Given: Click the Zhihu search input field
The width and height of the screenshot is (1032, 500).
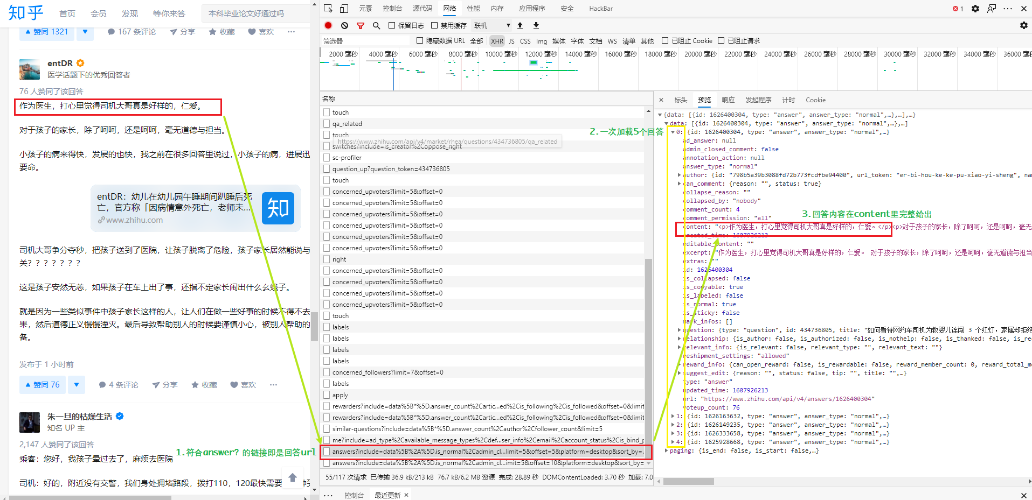Looking at the screenshot, I should [257, 13].
